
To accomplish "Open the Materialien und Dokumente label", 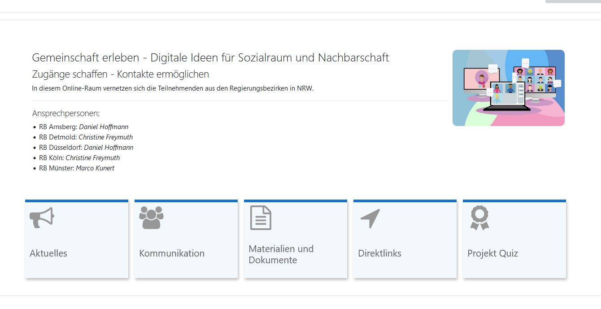I will click(281, 254).
